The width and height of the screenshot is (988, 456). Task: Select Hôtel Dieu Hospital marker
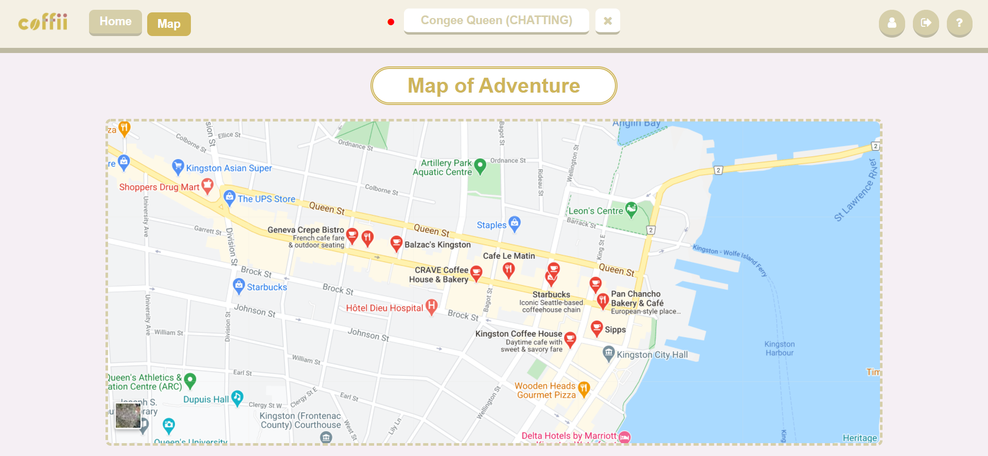click(x=432, y=307)
